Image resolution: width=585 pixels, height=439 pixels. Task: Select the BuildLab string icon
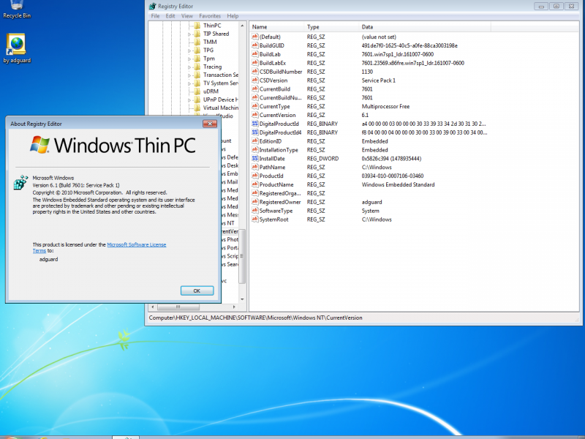coord(254,54)
